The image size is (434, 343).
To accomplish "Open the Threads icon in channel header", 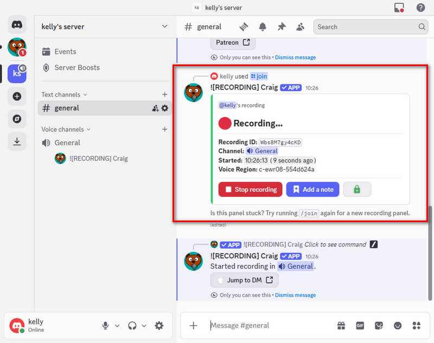I will pyautogui.click(x=244, y=27).
